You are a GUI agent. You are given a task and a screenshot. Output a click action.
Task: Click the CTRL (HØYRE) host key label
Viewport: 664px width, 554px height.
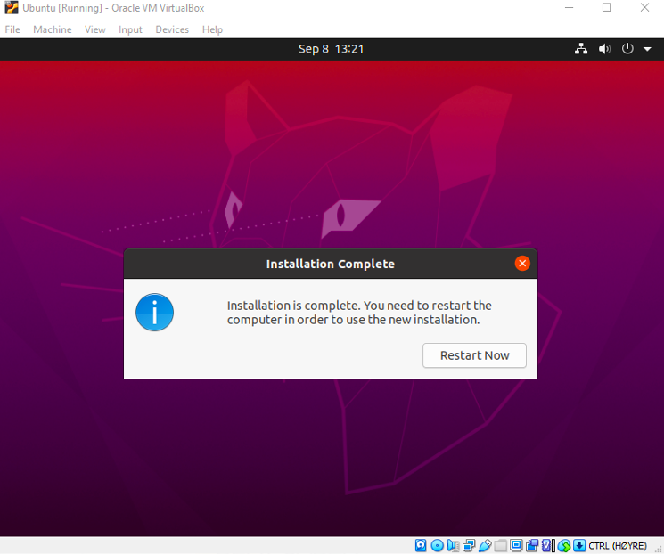[x=618, y=546]
